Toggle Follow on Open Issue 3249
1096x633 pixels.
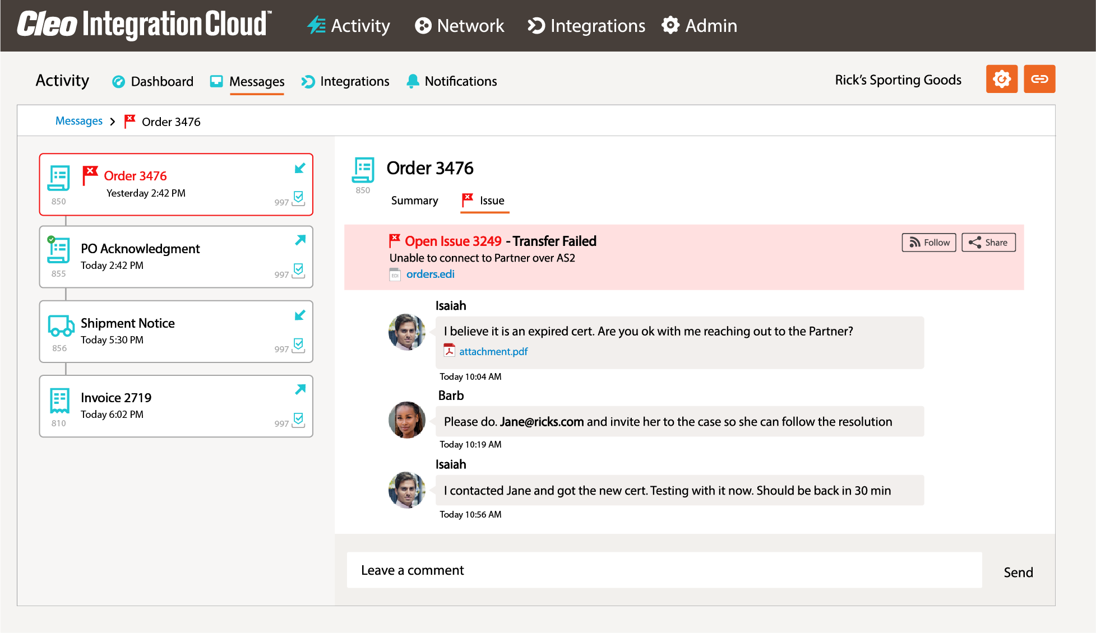(928, 242)
